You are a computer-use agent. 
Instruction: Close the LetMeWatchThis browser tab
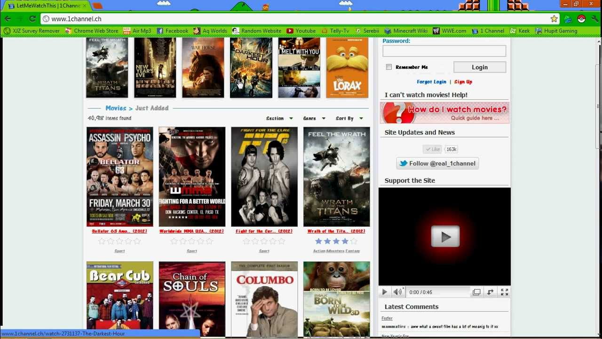[x=85, y=6]
